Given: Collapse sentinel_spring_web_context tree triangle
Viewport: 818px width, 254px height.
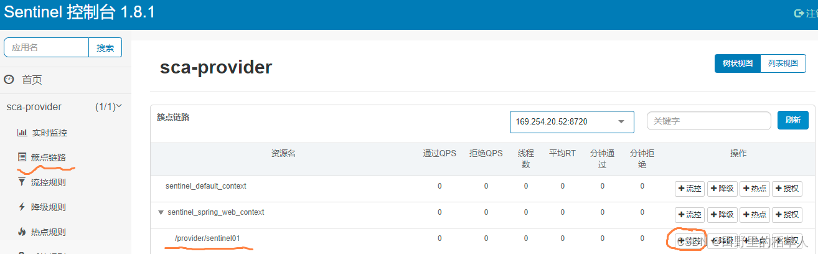Looking at the screenshot, I should pyautogui.click(x=161, y=212).
